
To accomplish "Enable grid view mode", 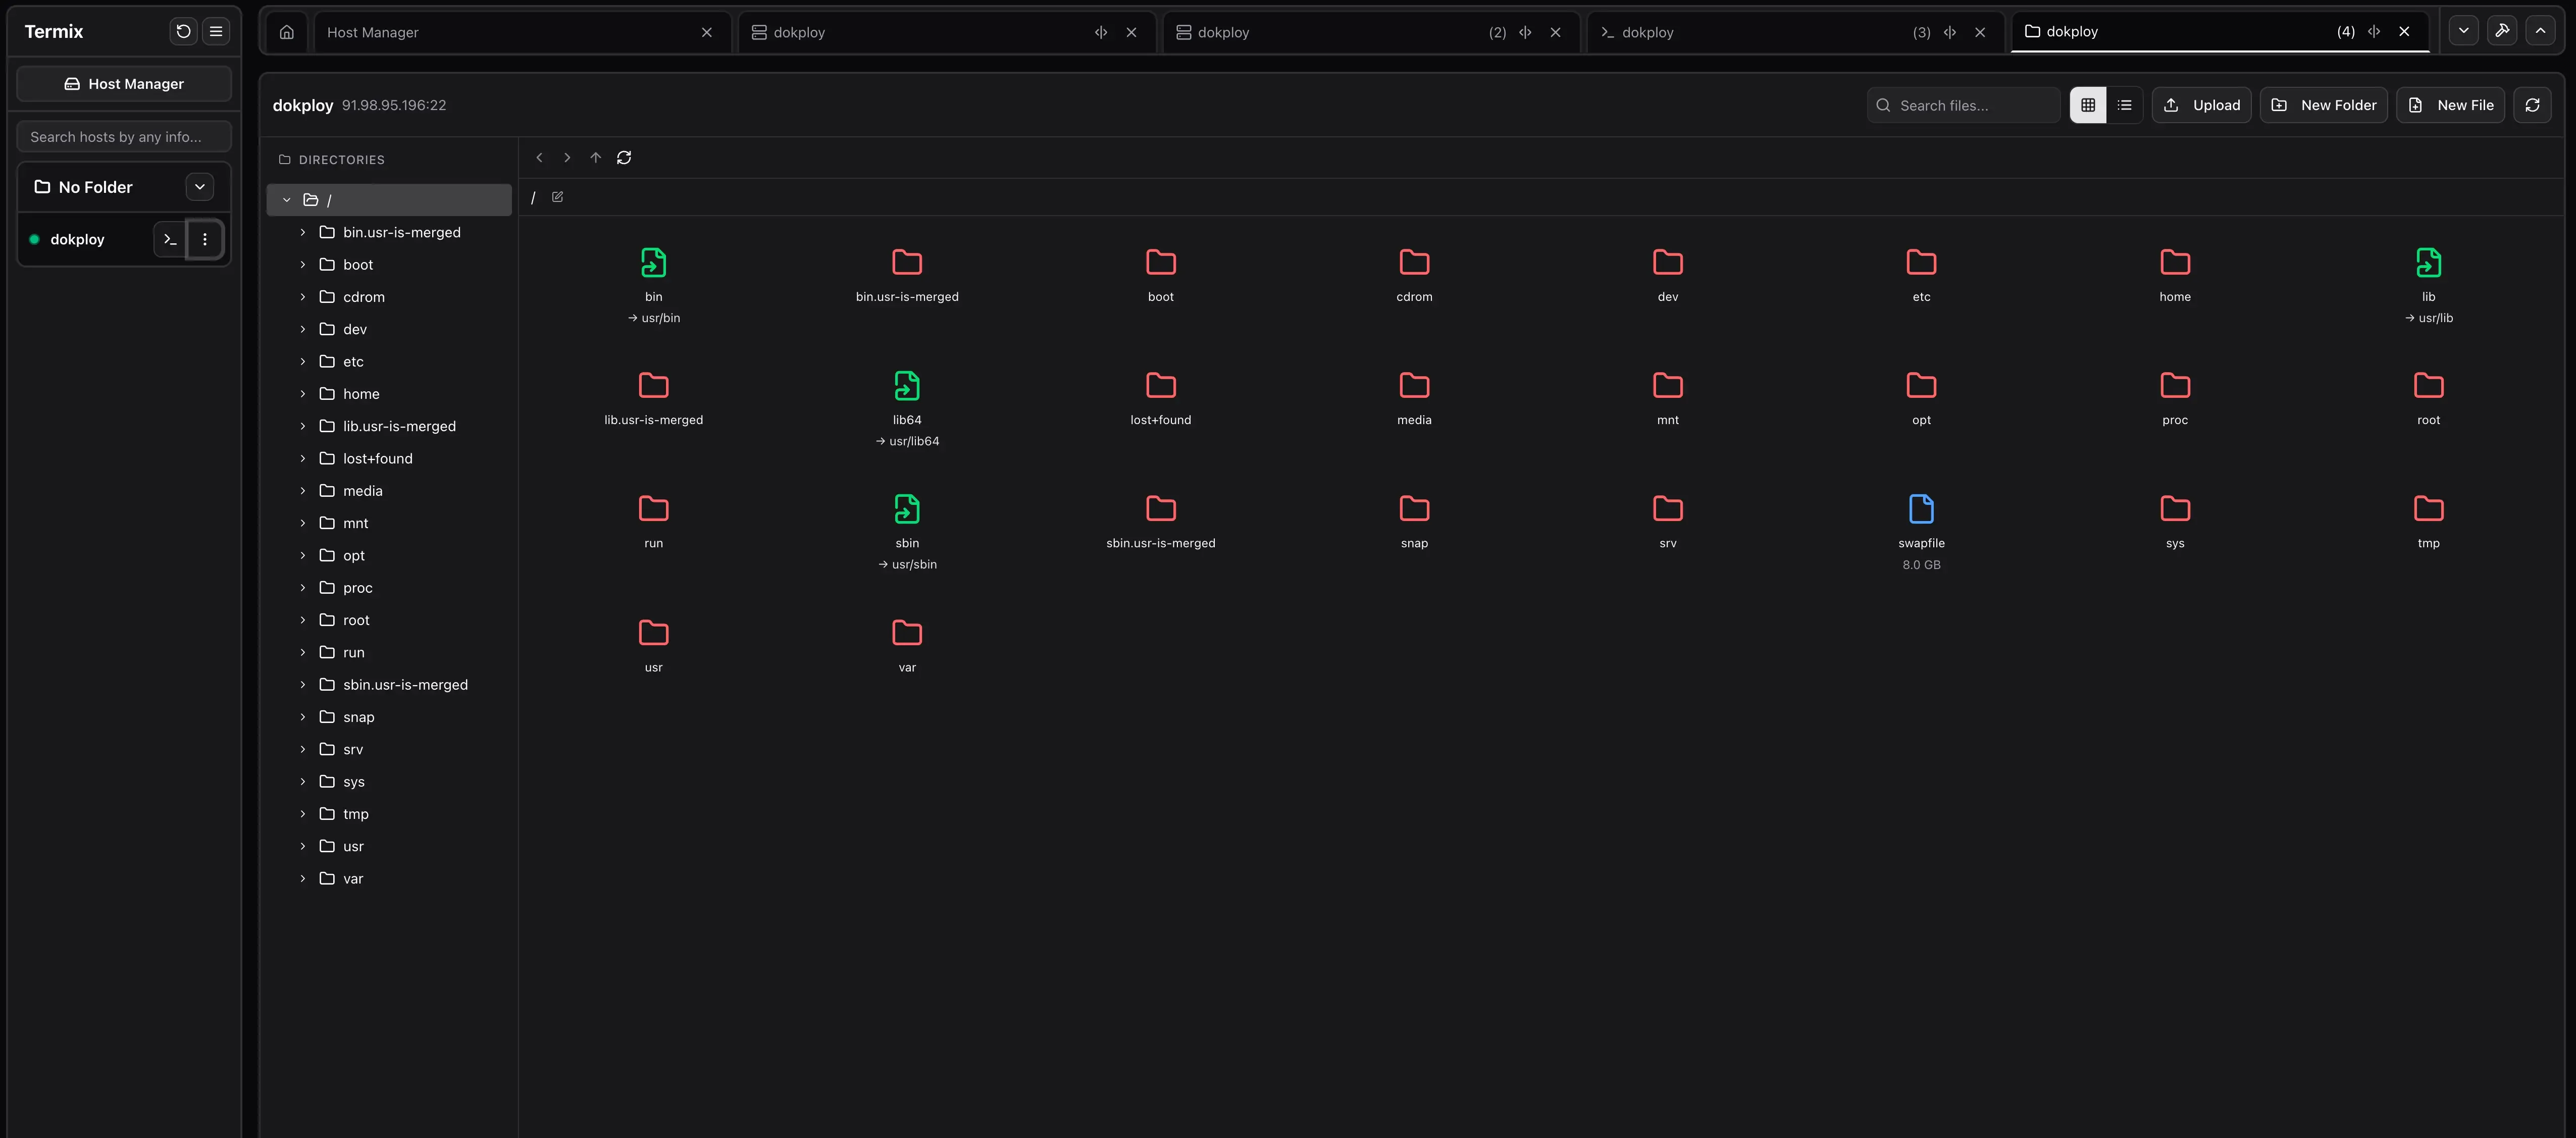I will coord(2087,105).
